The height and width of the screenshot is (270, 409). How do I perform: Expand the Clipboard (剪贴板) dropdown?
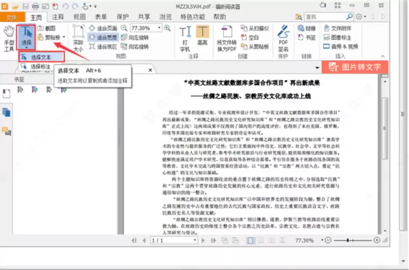click(x=64, y=37)
